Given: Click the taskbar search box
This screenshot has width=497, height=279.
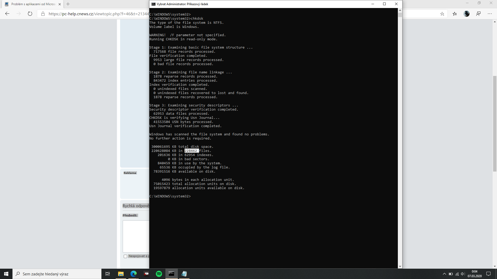Looking at the screenshot, I should tap(57, 274).
